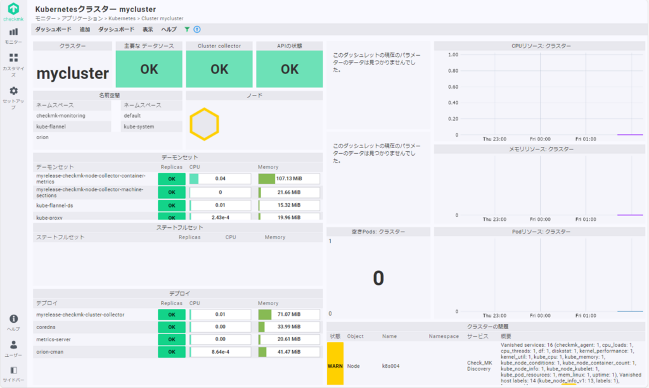Click the mycluster cluster name

(72, 73)
